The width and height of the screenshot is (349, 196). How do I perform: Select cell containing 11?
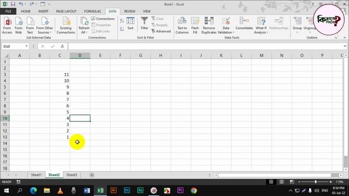[x=59, y=75]
